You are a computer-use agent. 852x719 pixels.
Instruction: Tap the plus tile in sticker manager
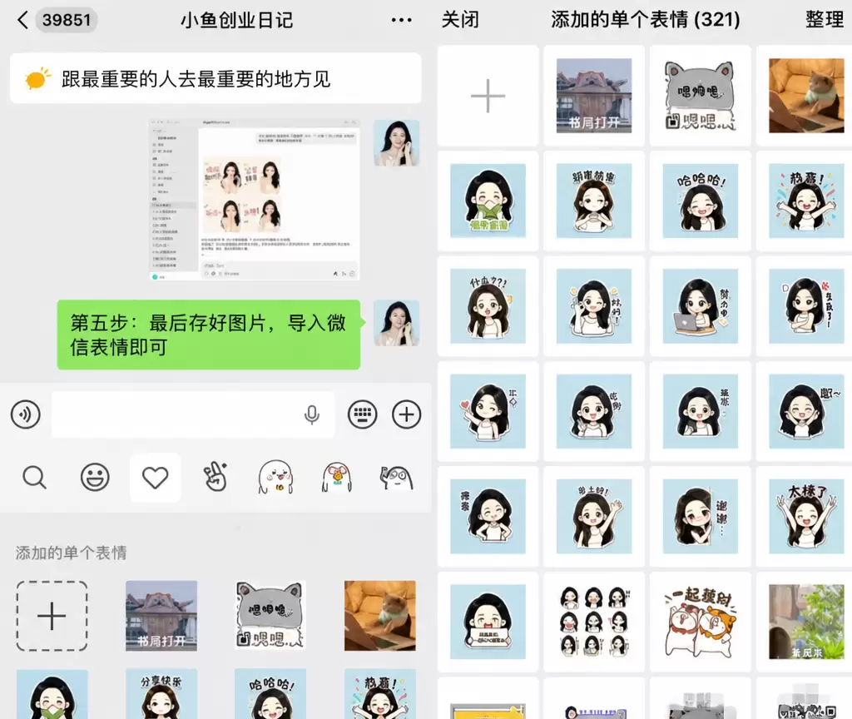pos(488,96)
